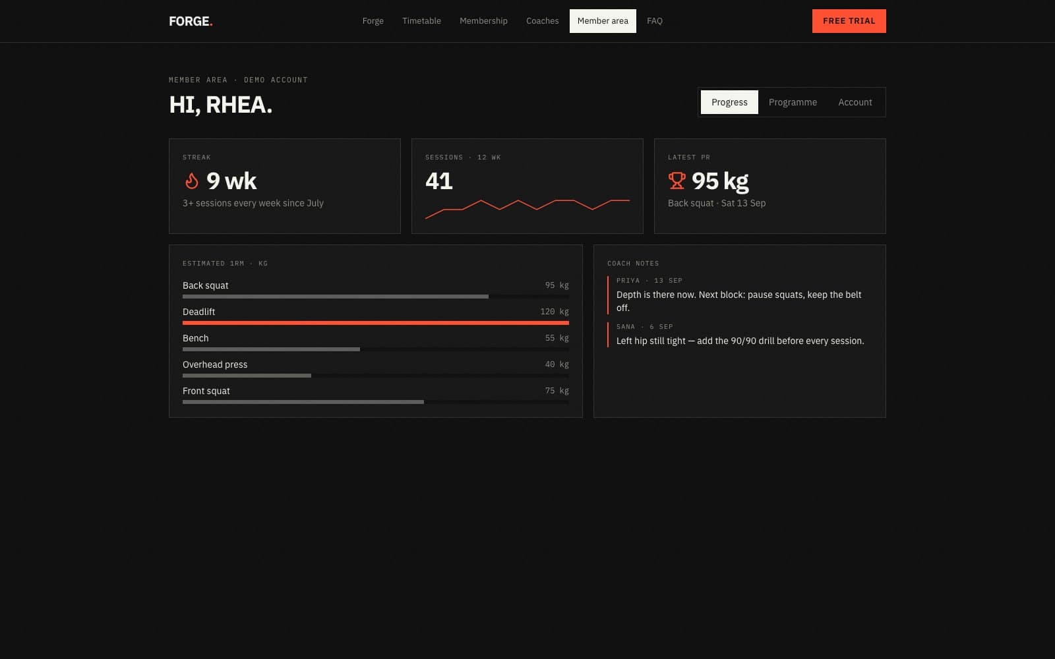Click the "Bench" lift label
Image resolution: width=1055 pixels, height=659 pixels.
pyautogui.click(x=196, y=338)
